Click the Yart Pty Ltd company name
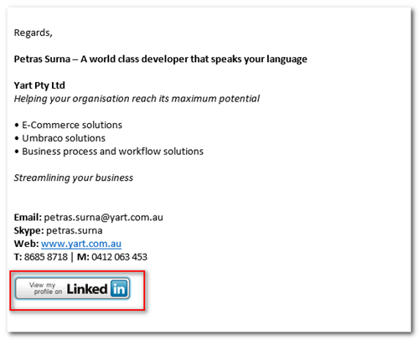 [x=39, y=85]
